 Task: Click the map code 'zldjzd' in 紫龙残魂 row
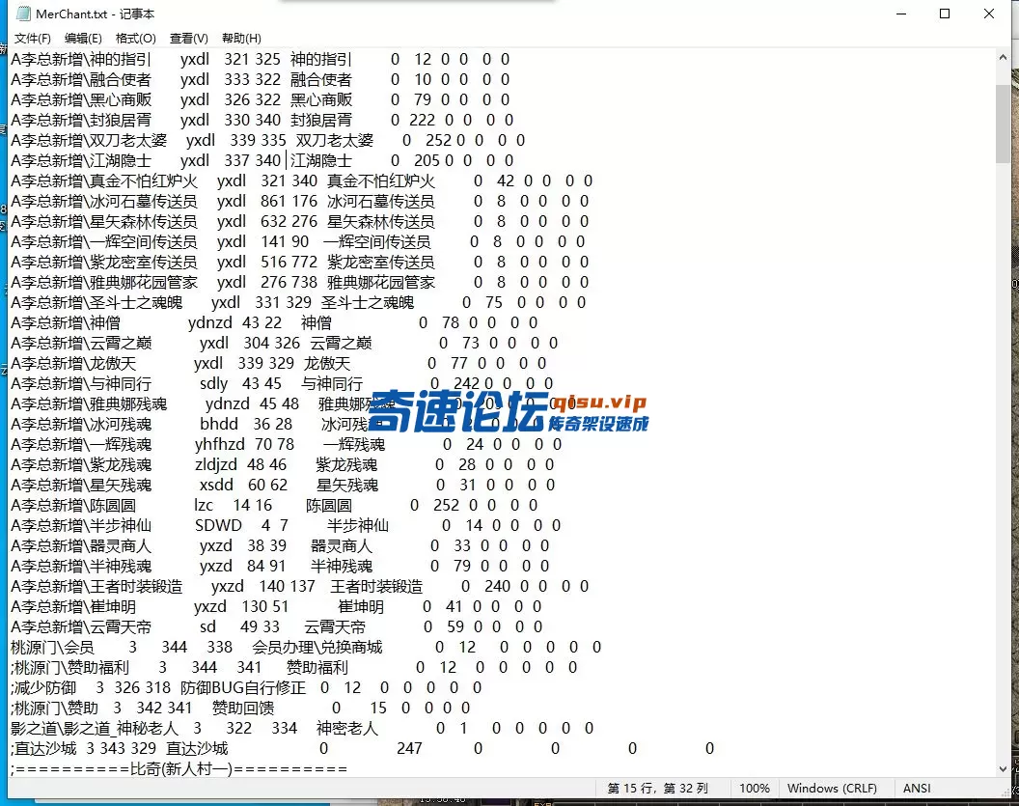[216, 464]
